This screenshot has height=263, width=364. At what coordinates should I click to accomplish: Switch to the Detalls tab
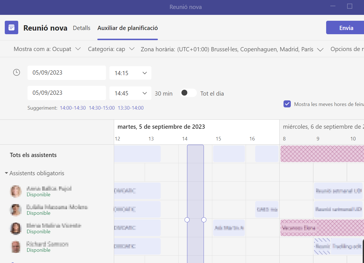coord(82,28)
